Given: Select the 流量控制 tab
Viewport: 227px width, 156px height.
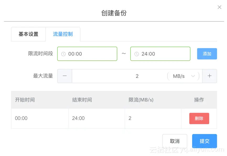Looking at the screenshot, I should click(x=63, y=34).
